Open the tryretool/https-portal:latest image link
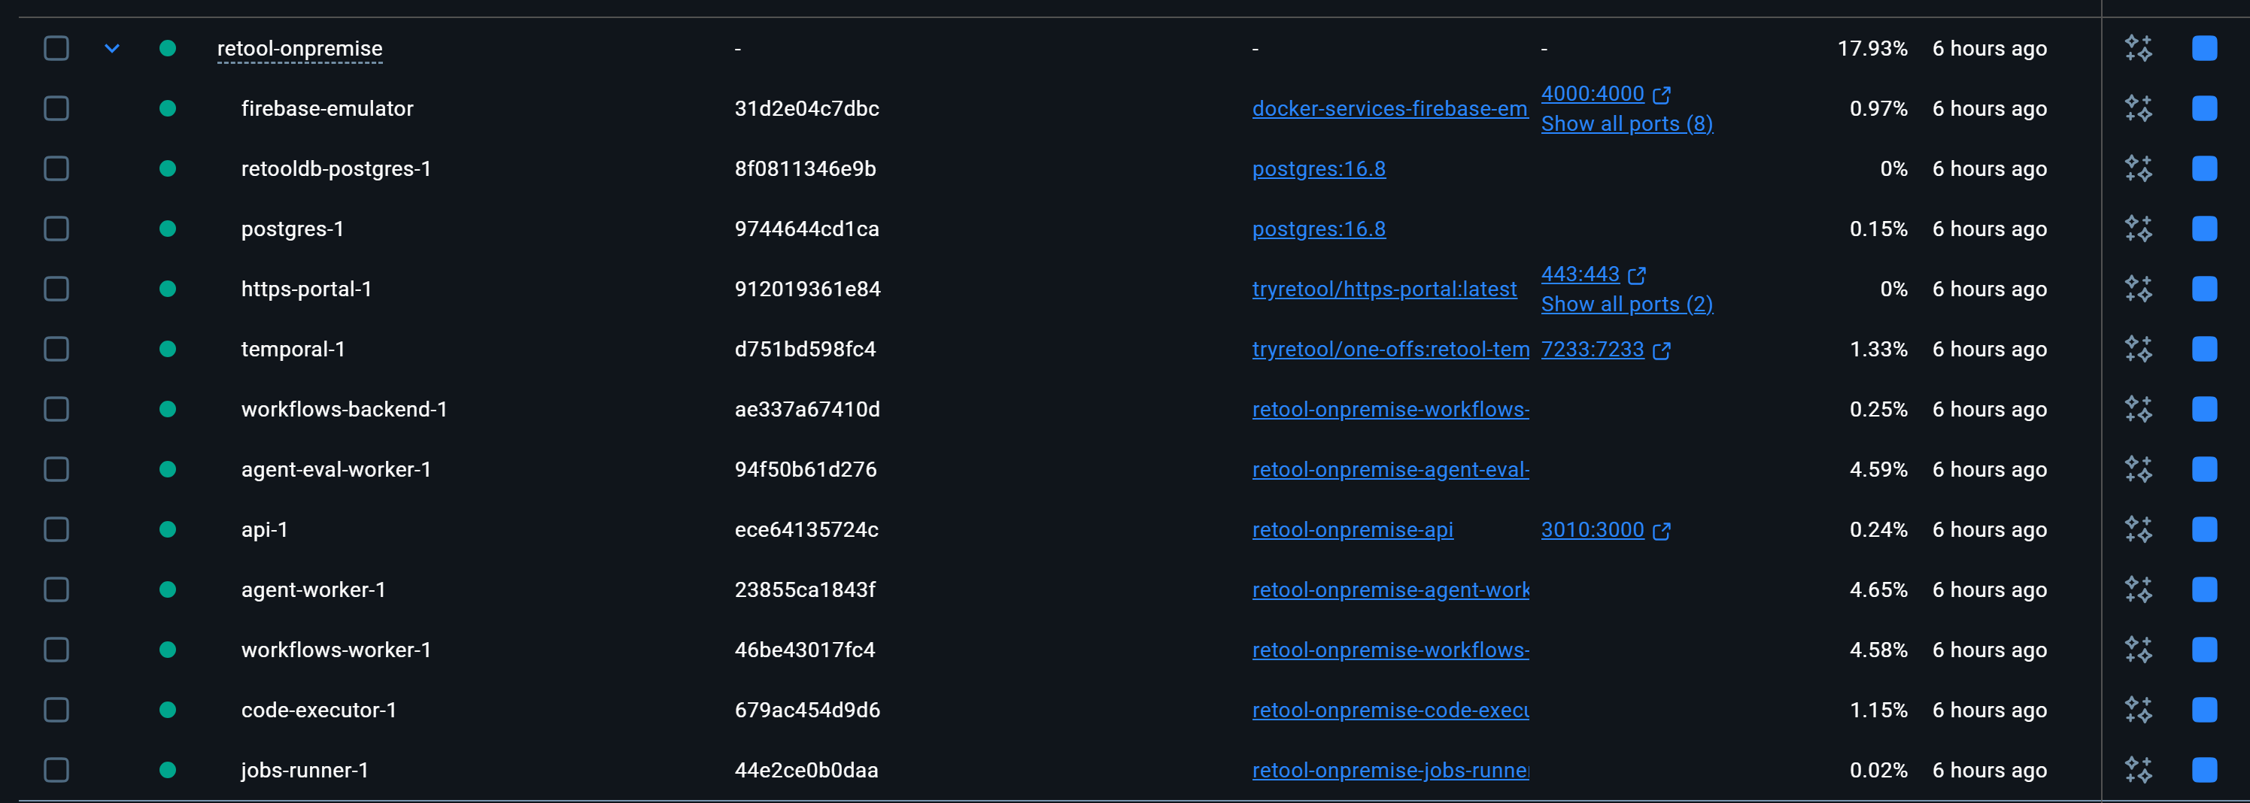This screenshot has width=2250, height=803. tap(1383, 289)
